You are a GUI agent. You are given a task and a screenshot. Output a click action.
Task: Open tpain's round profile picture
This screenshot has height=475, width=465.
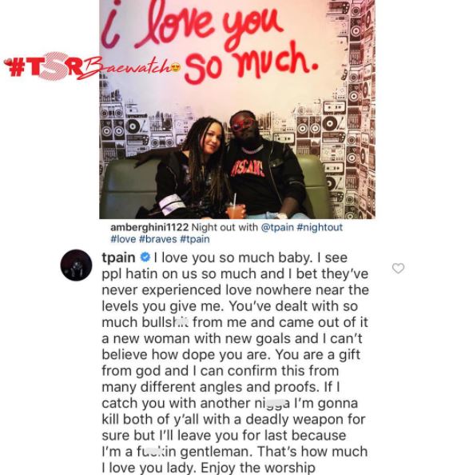tap(76, 265)
